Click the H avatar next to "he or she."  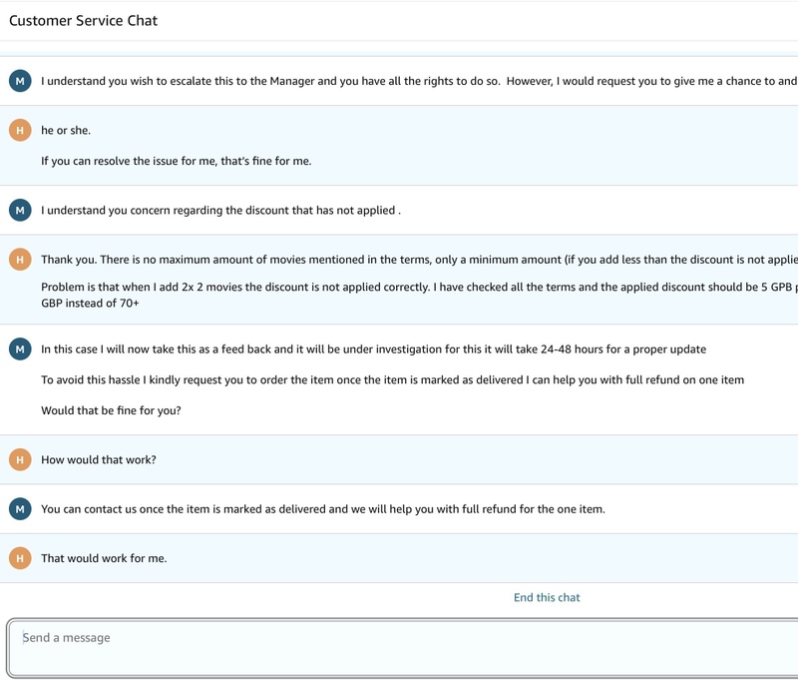20,131
